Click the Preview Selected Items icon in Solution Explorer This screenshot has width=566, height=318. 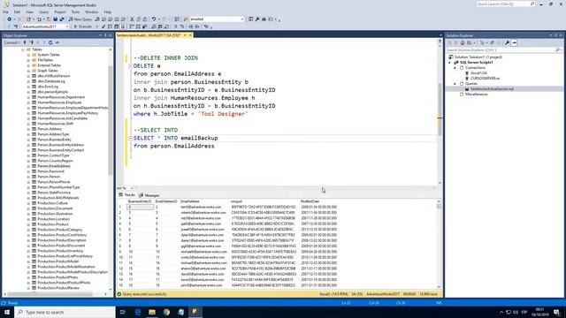pyautogui.click(x=514, y=42)
